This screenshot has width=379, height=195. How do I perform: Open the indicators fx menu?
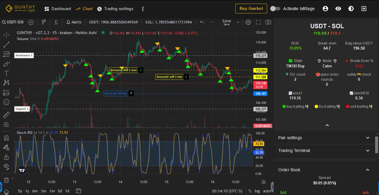click(56, 22)
